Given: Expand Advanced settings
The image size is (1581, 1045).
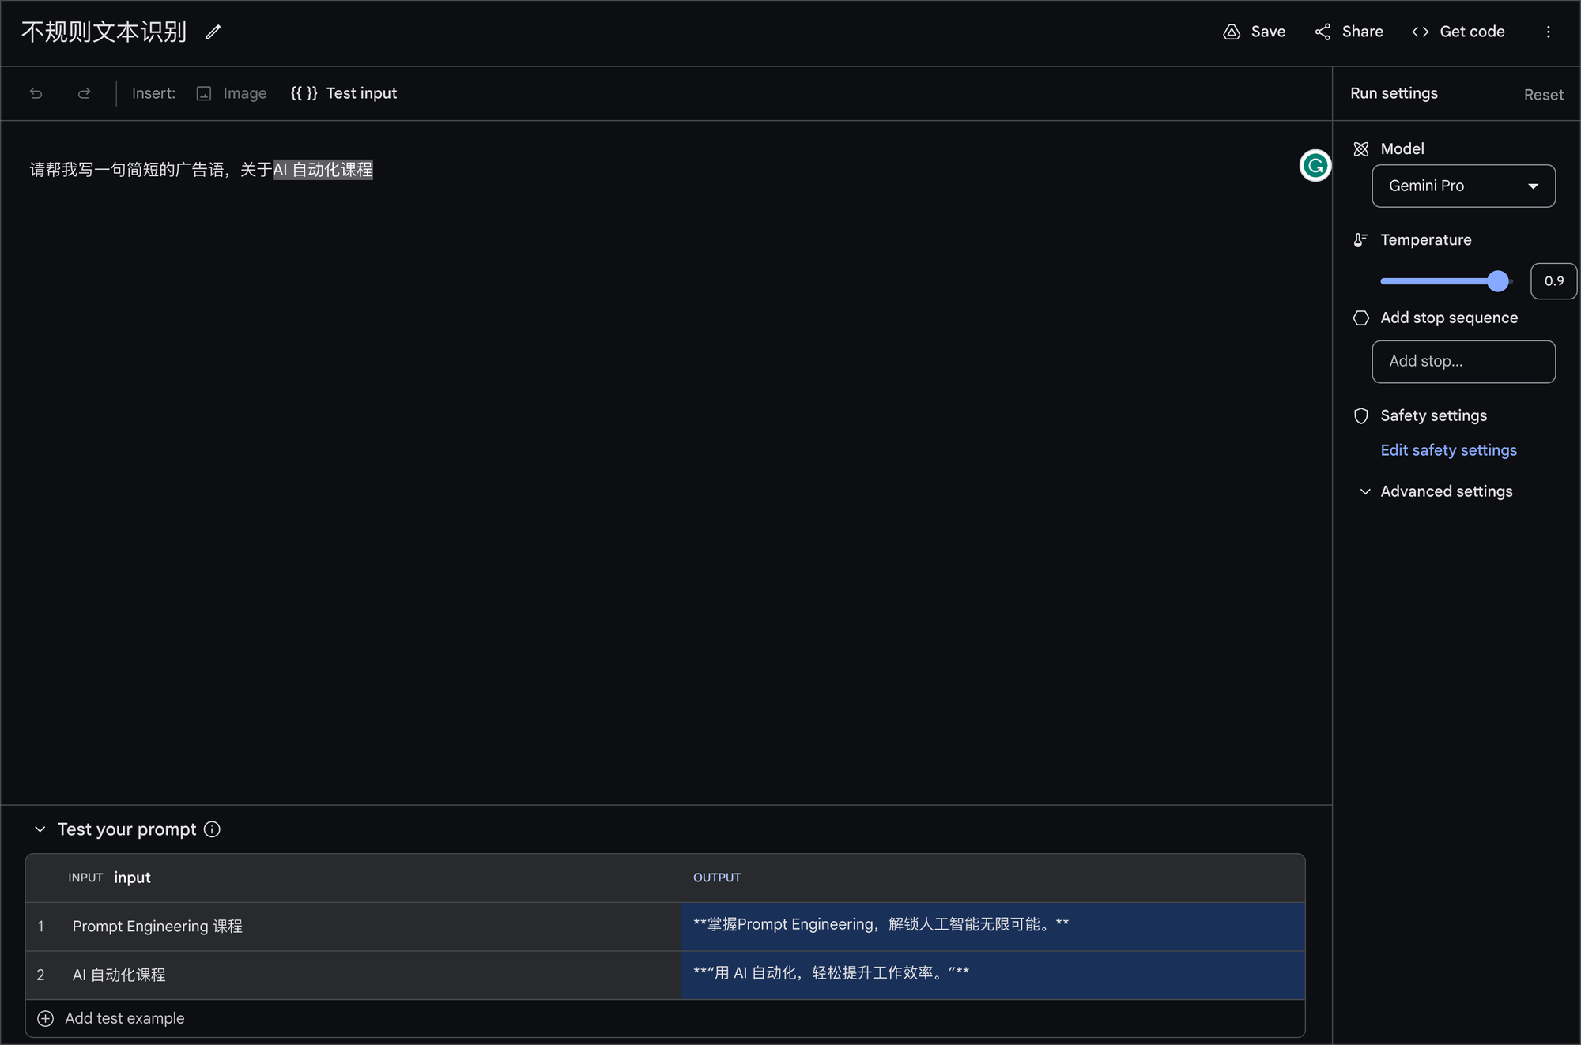Looking at the screenshot, I should point(1445,491).
